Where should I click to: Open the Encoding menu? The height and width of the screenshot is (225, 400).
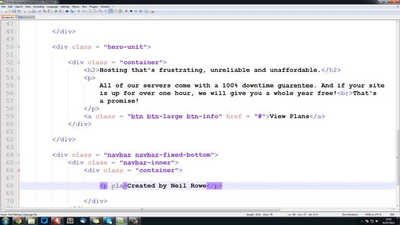[39, 7]
